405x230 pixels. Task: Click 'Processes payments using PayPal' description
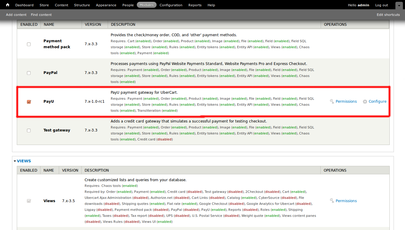point(209,64)
